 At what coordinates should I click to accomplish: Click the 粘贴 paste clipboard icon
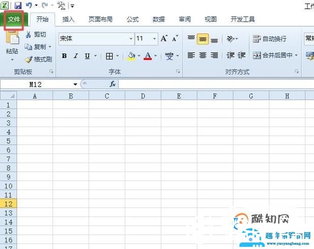click(12, 37)
